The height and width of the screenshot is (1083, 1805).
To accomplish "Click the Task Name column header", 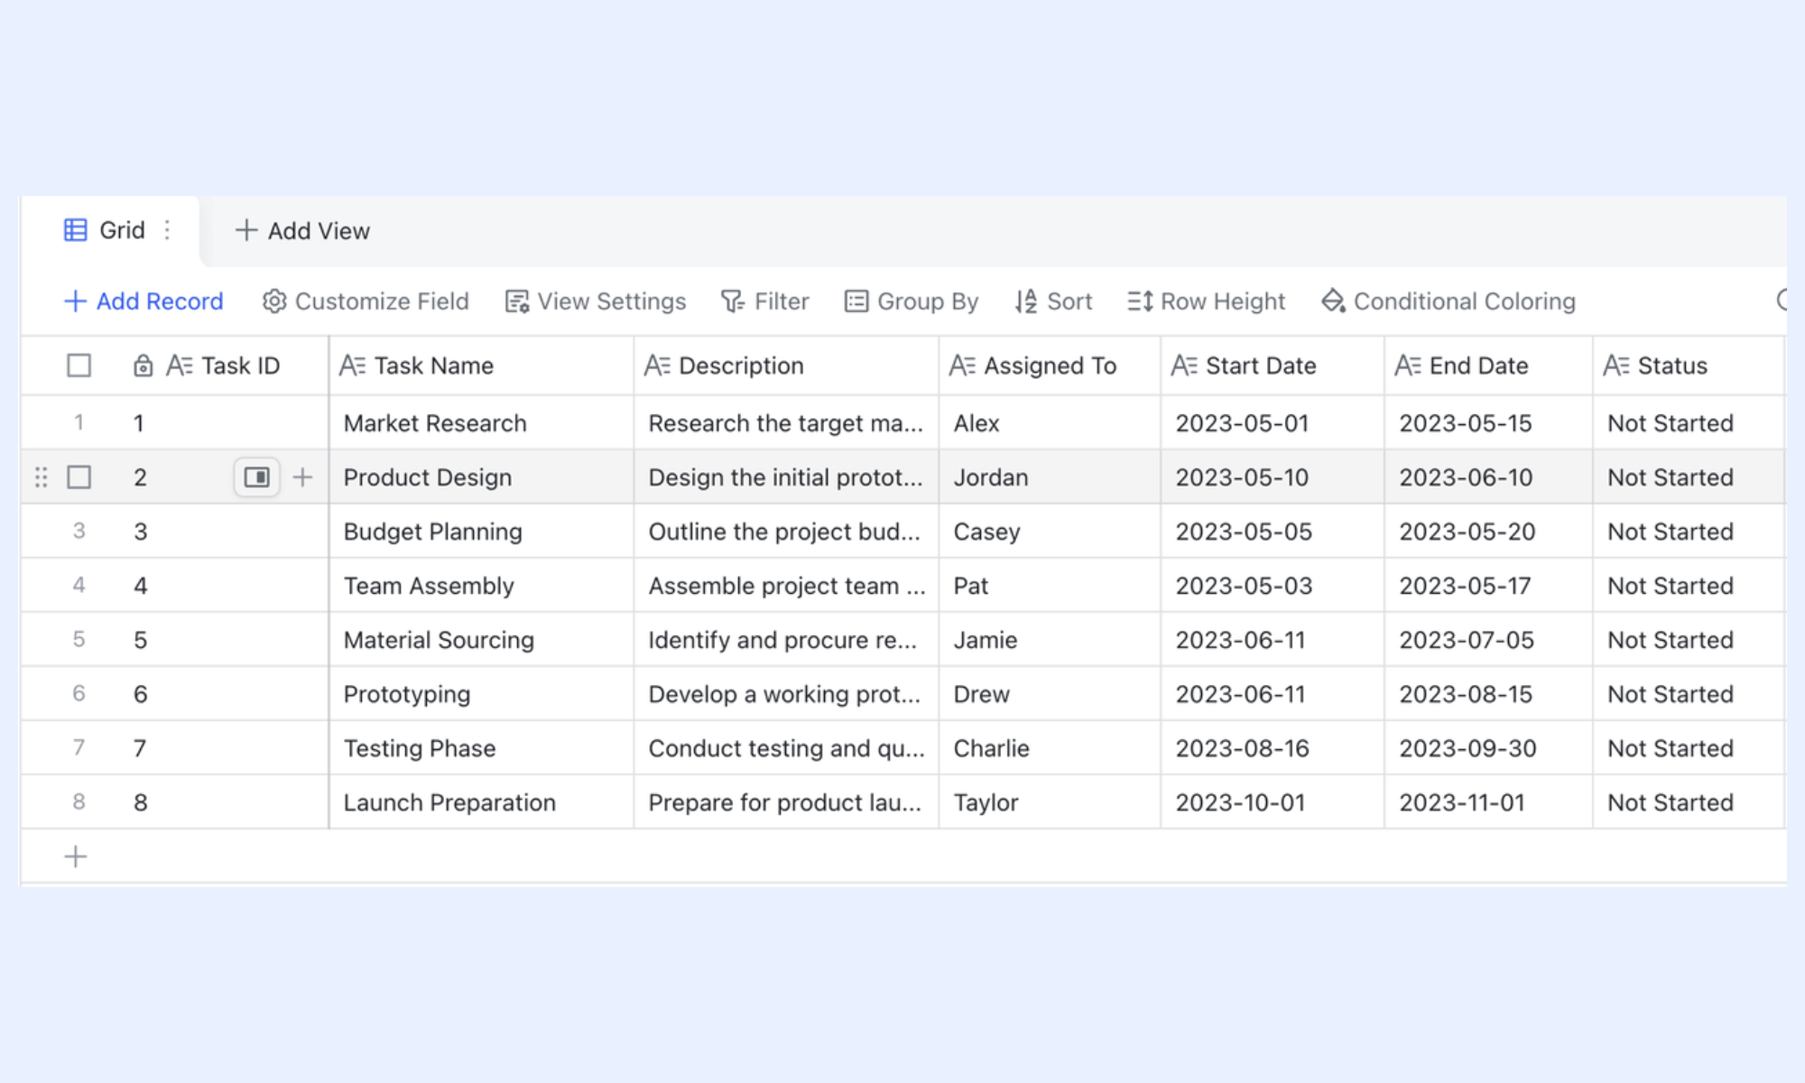I will 482,366.
